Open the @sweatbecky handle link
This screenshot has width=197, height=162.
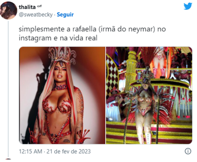click(36, 15)
